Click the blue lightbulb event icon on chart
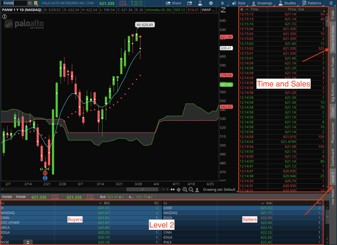Screen dimensions: 337x245 tap(45, 178)
